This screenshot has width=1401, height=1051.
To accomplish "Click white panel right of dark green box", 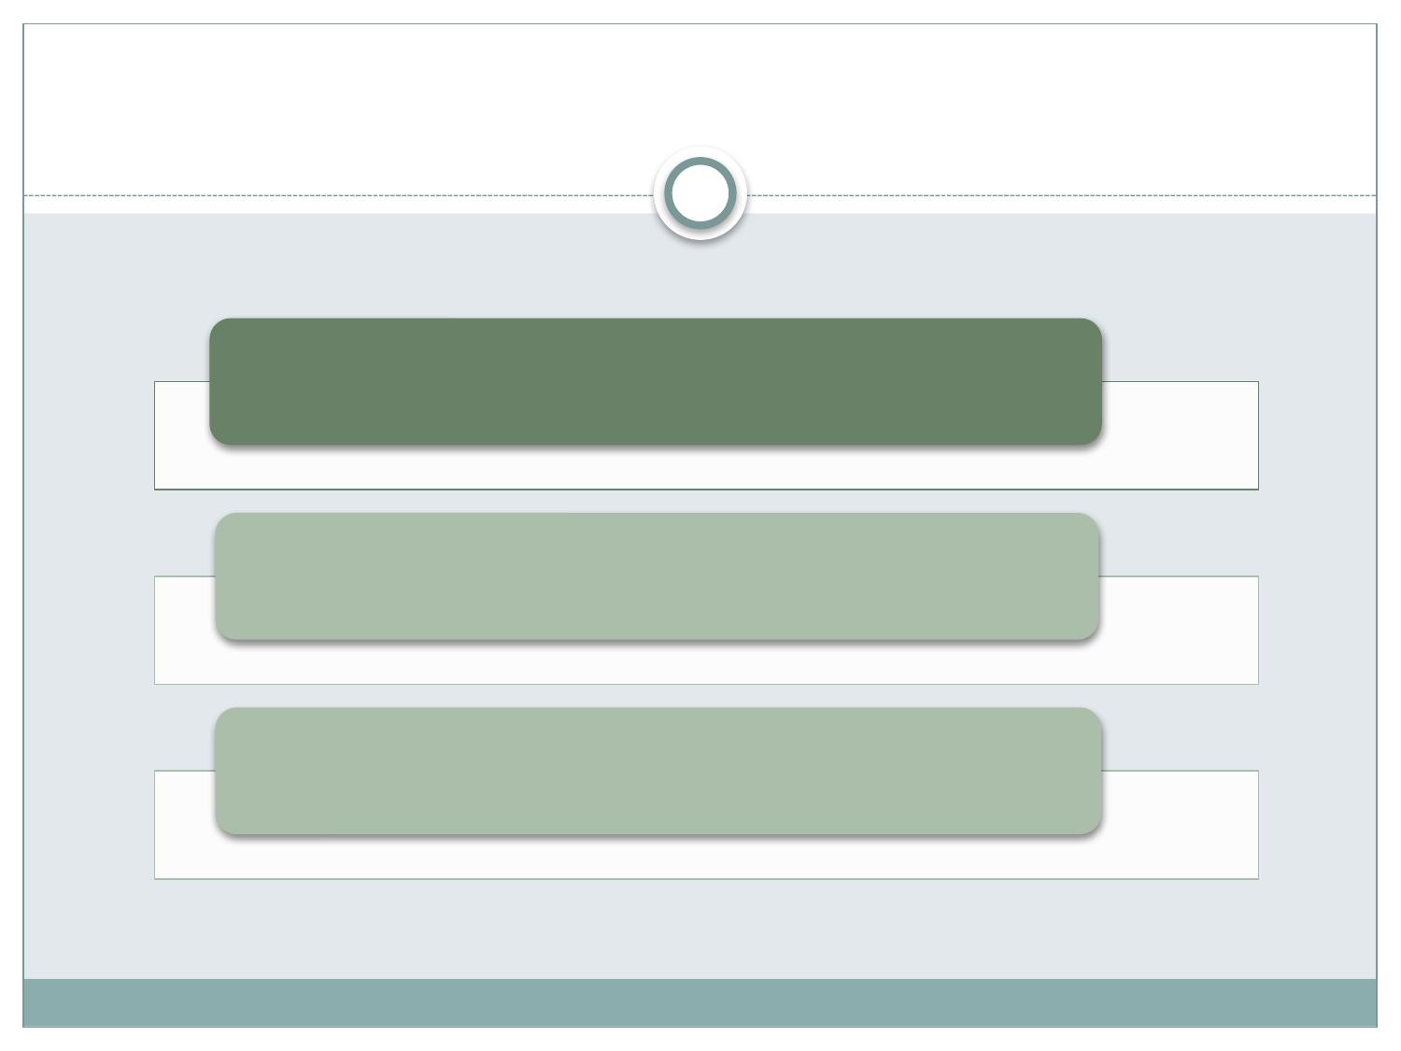I will point(1181,434).
